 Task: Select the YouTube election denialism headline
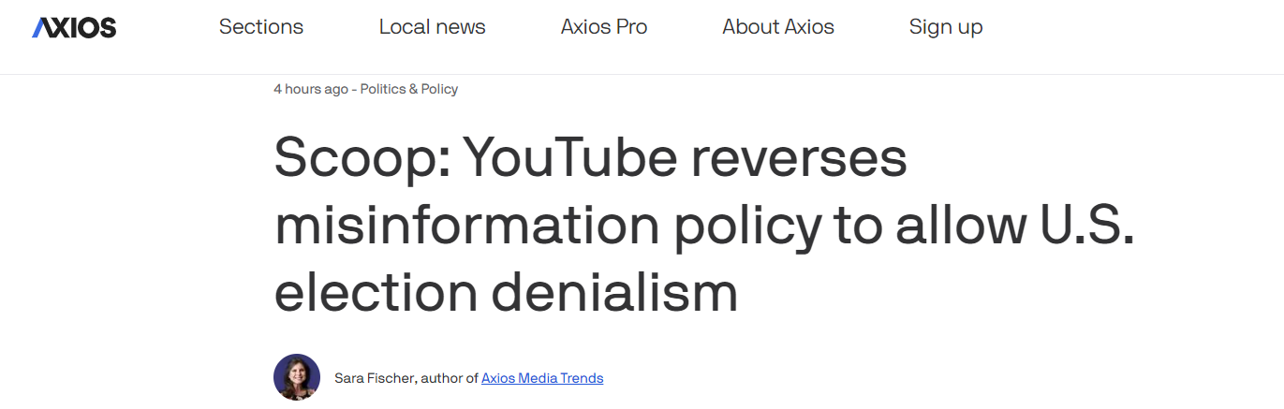[704, 226]
